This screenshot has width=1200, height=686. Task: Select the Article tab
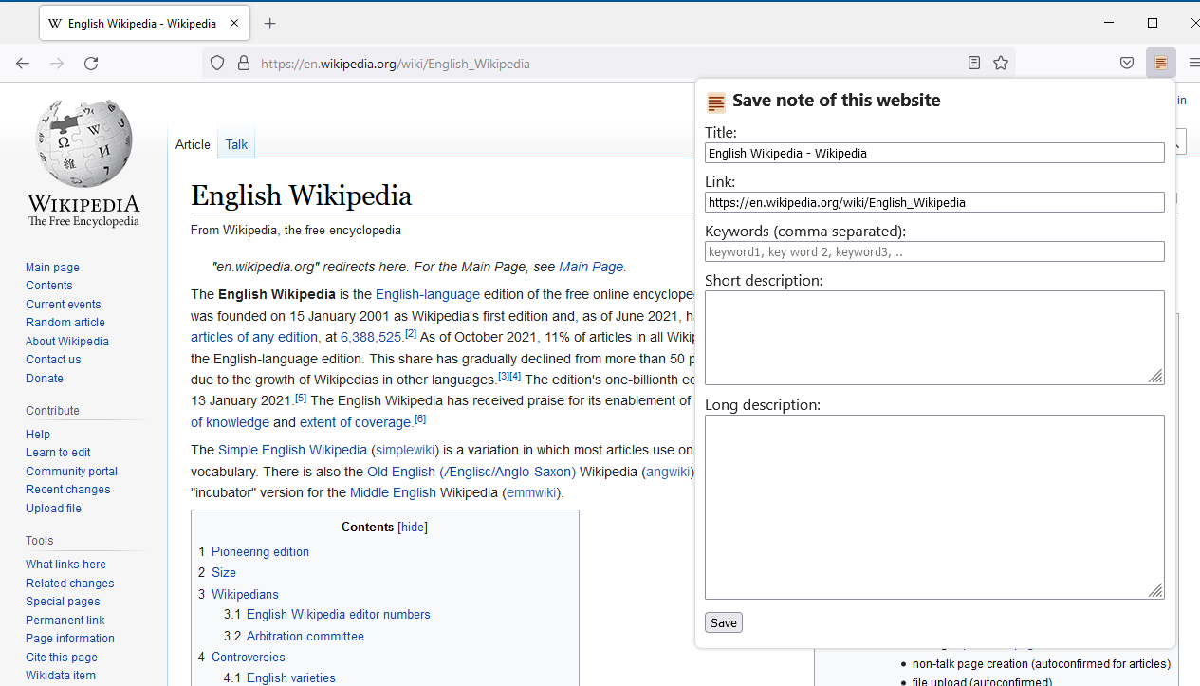click(x=193, y=144)
